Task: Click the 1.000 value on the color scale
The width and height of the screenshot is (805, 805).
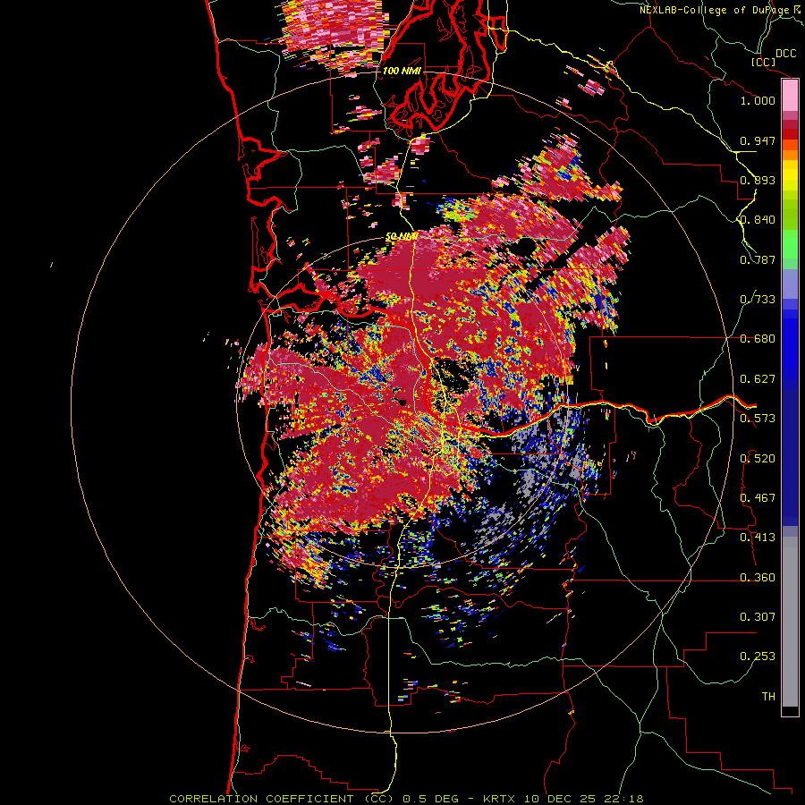Action: [758, 100]
